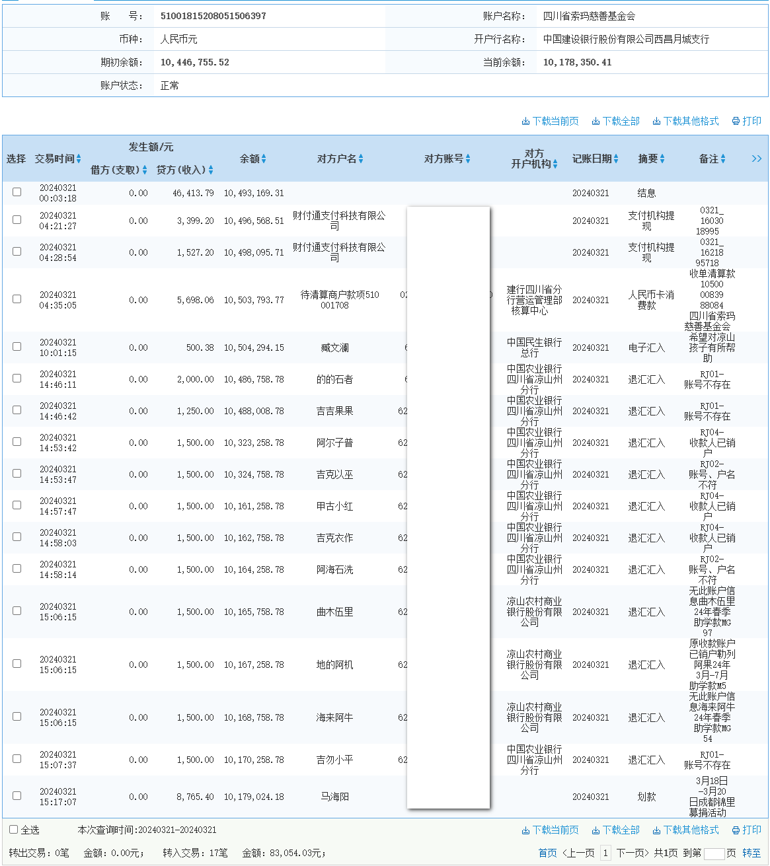Sort by 借方(支取) arrows
The width and height of the screenshot is (770, 866).
click(145, 170)
